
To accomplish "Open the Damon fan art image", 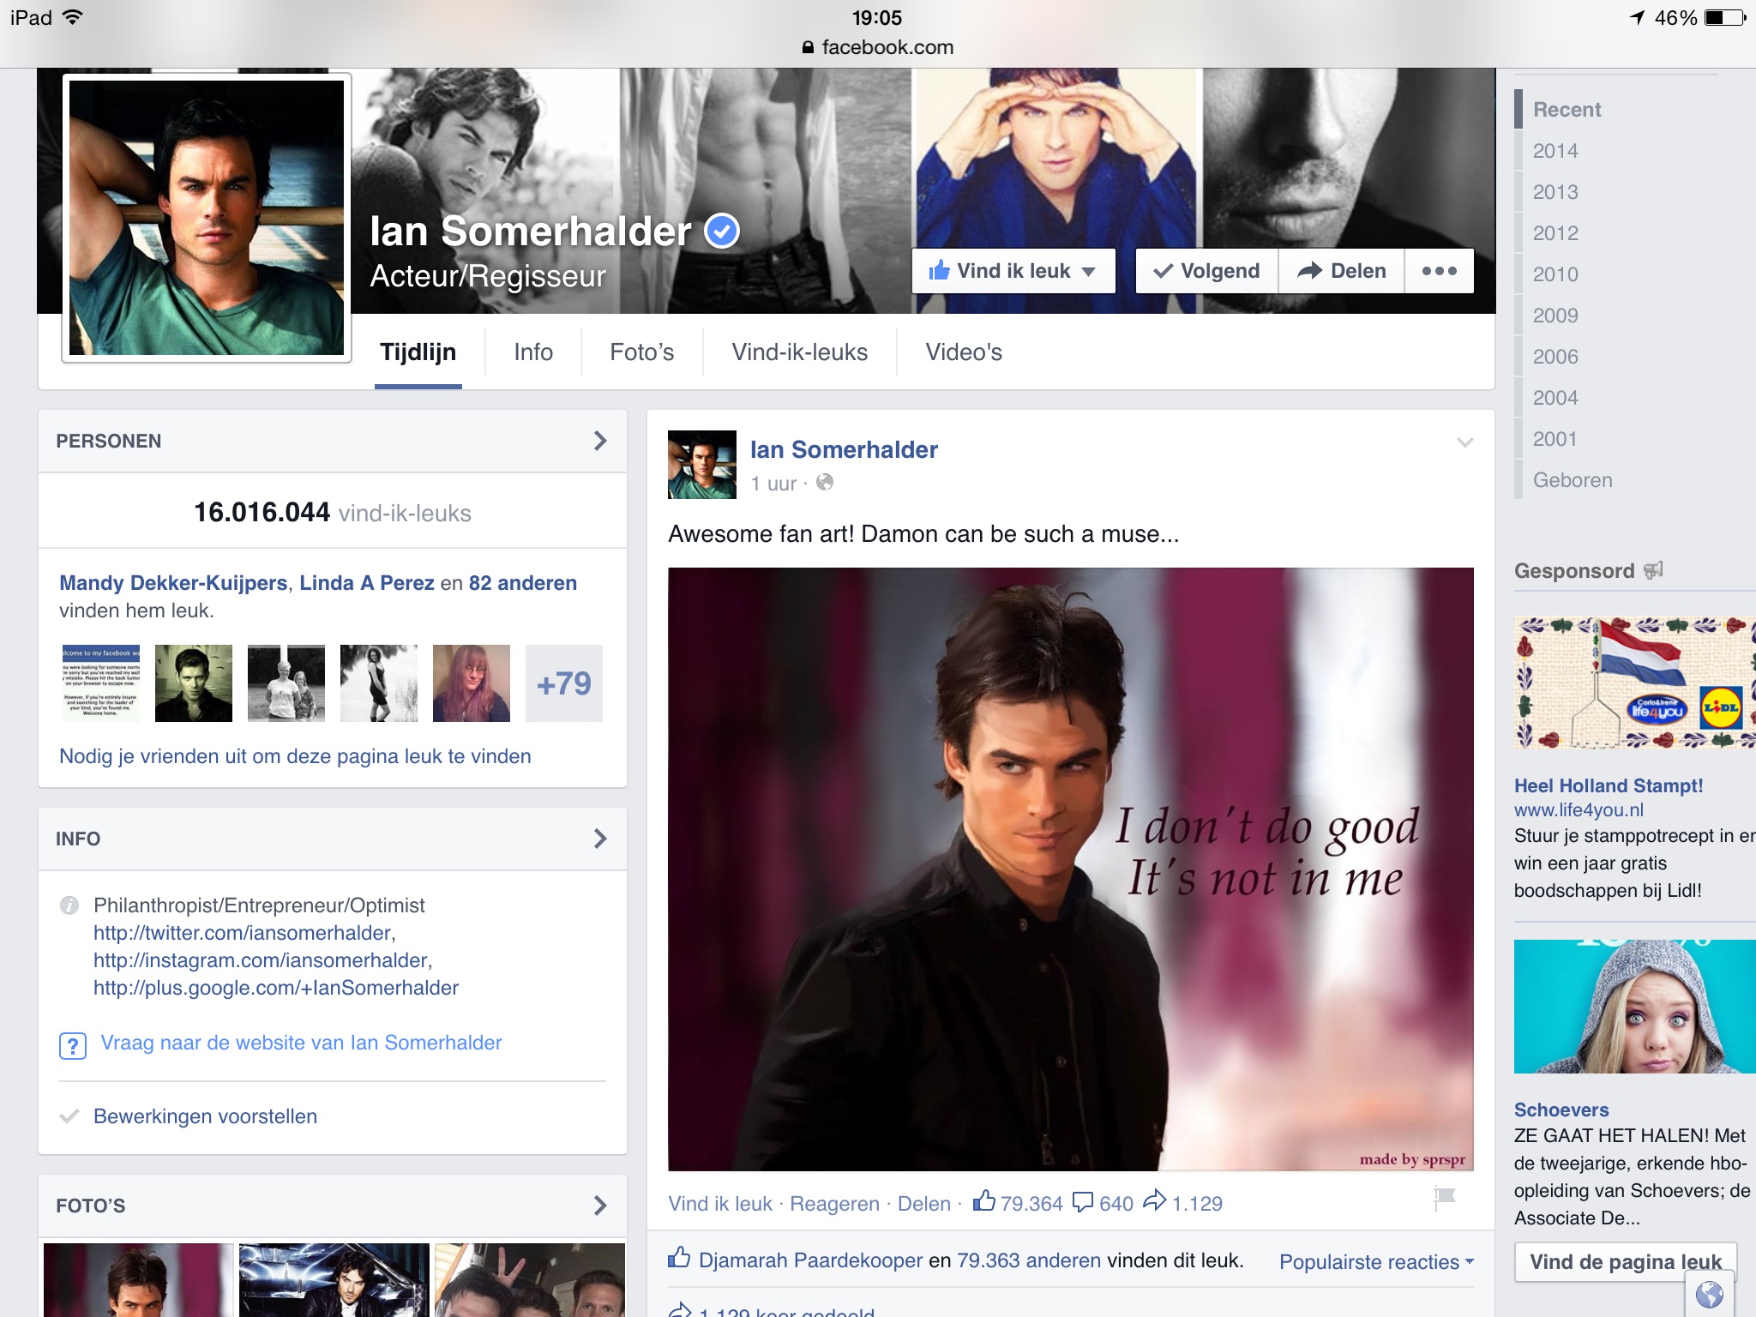I will click(x=1071, y=869).
